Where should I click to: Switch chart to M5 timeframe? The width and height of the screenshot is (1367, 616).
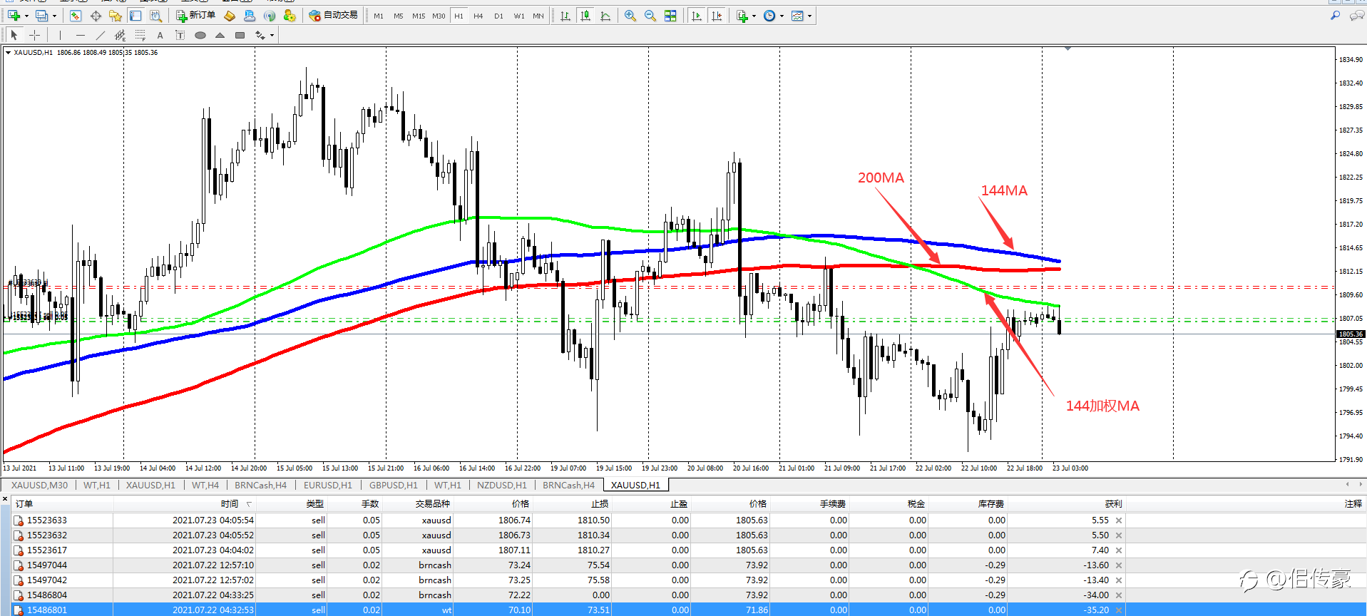pyautogui.click(x=399, y=16)
